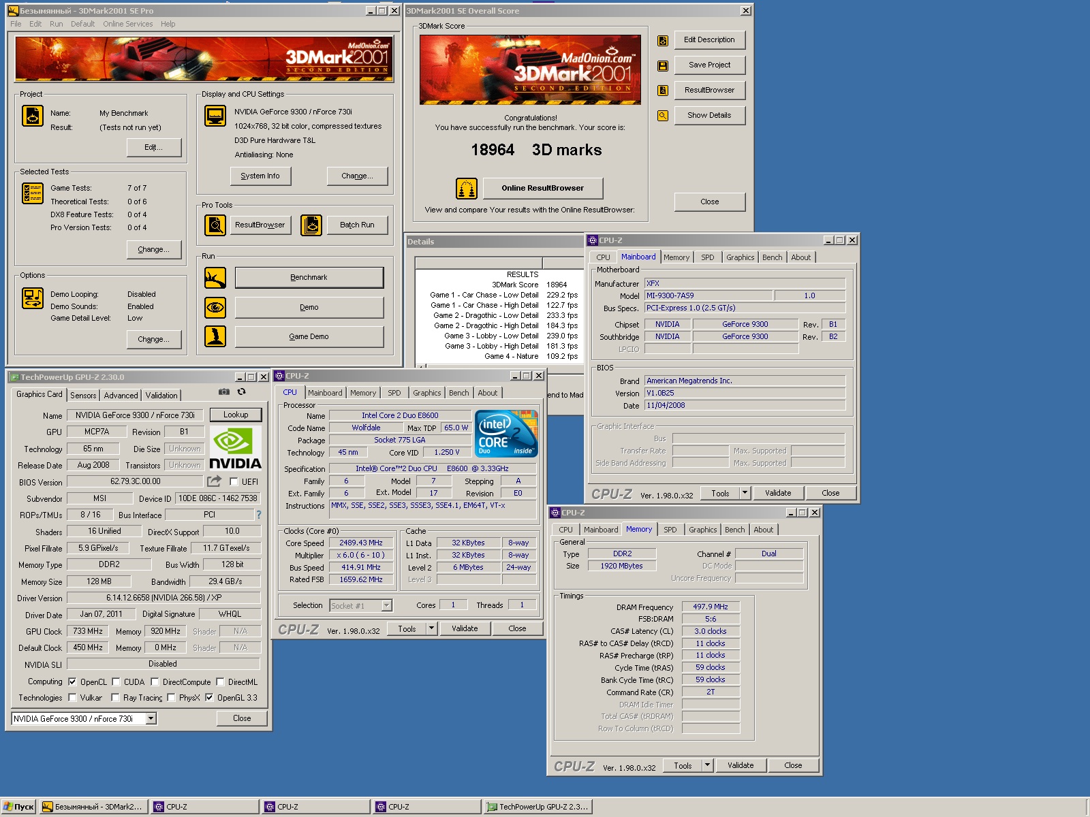Expand Tools dropdown arrow in CPU-Z CPU window
Viewport: 1090px width, 817px height.
pyautogui.click(x=431, y=628)
